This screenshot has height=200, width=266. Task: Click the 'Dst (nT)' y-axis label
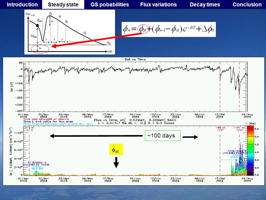(x=12, y=87)
